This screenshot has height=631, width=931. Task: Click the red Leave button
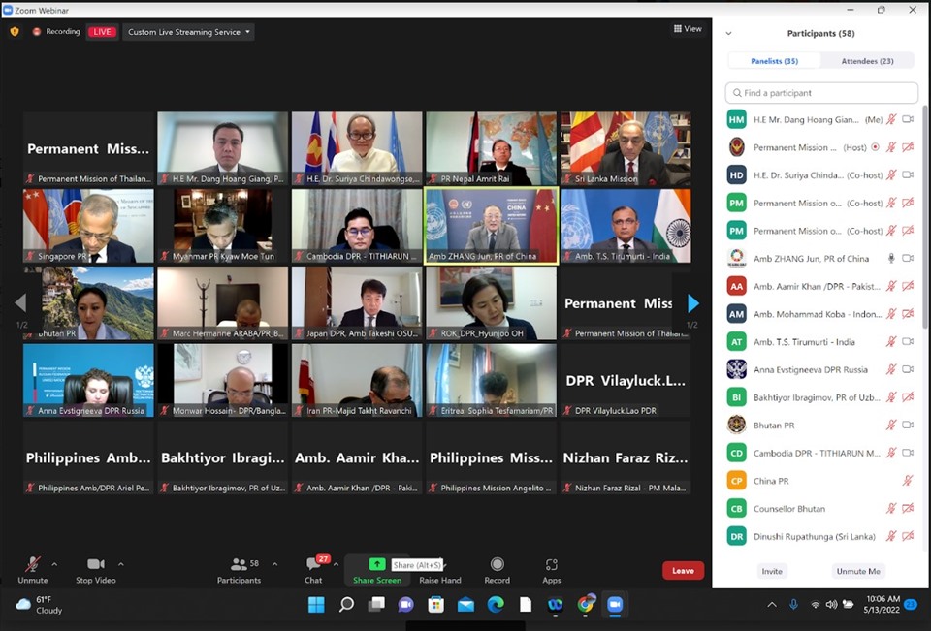[x=683, y=571]
